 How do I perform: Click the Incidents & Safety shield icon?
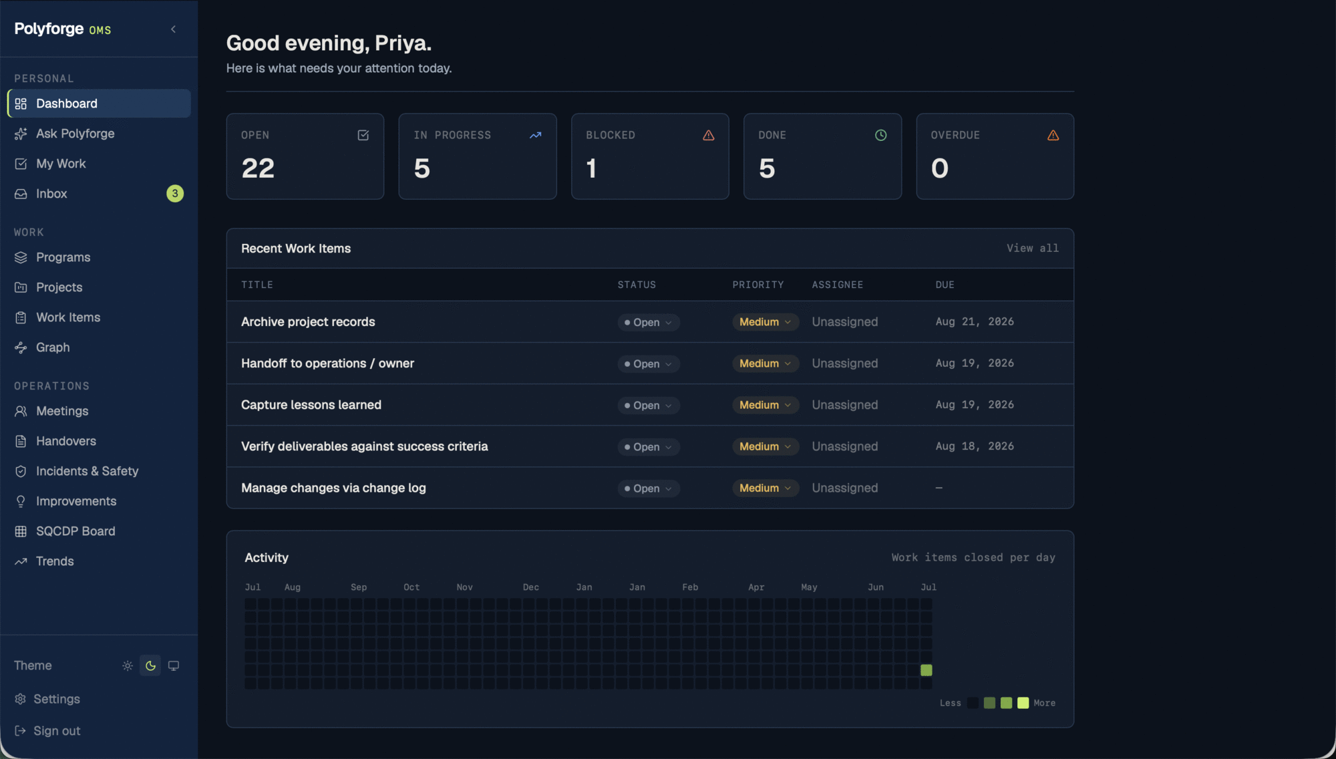(x=21, y=471)
